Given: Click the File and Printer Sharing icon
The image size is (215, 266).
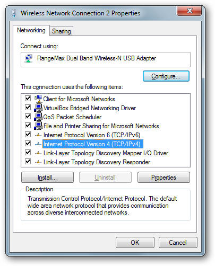Looking at the screenshot, I should point(38,126).
